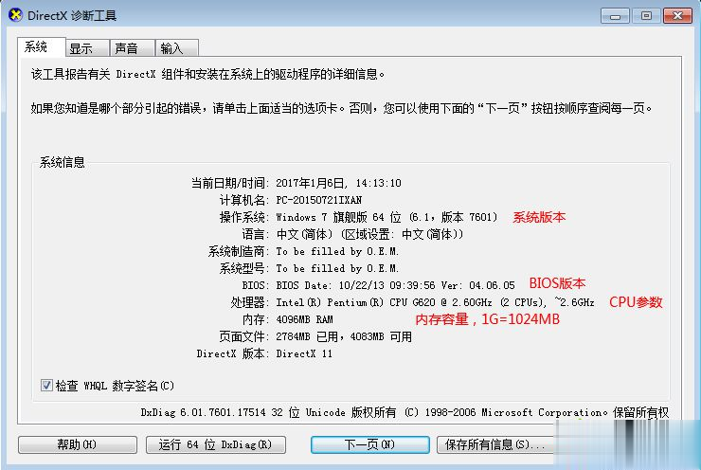Select date value 2017年1月6日, 14:13:10
This screenshot has width=701, height=470.
coord(338,183)
